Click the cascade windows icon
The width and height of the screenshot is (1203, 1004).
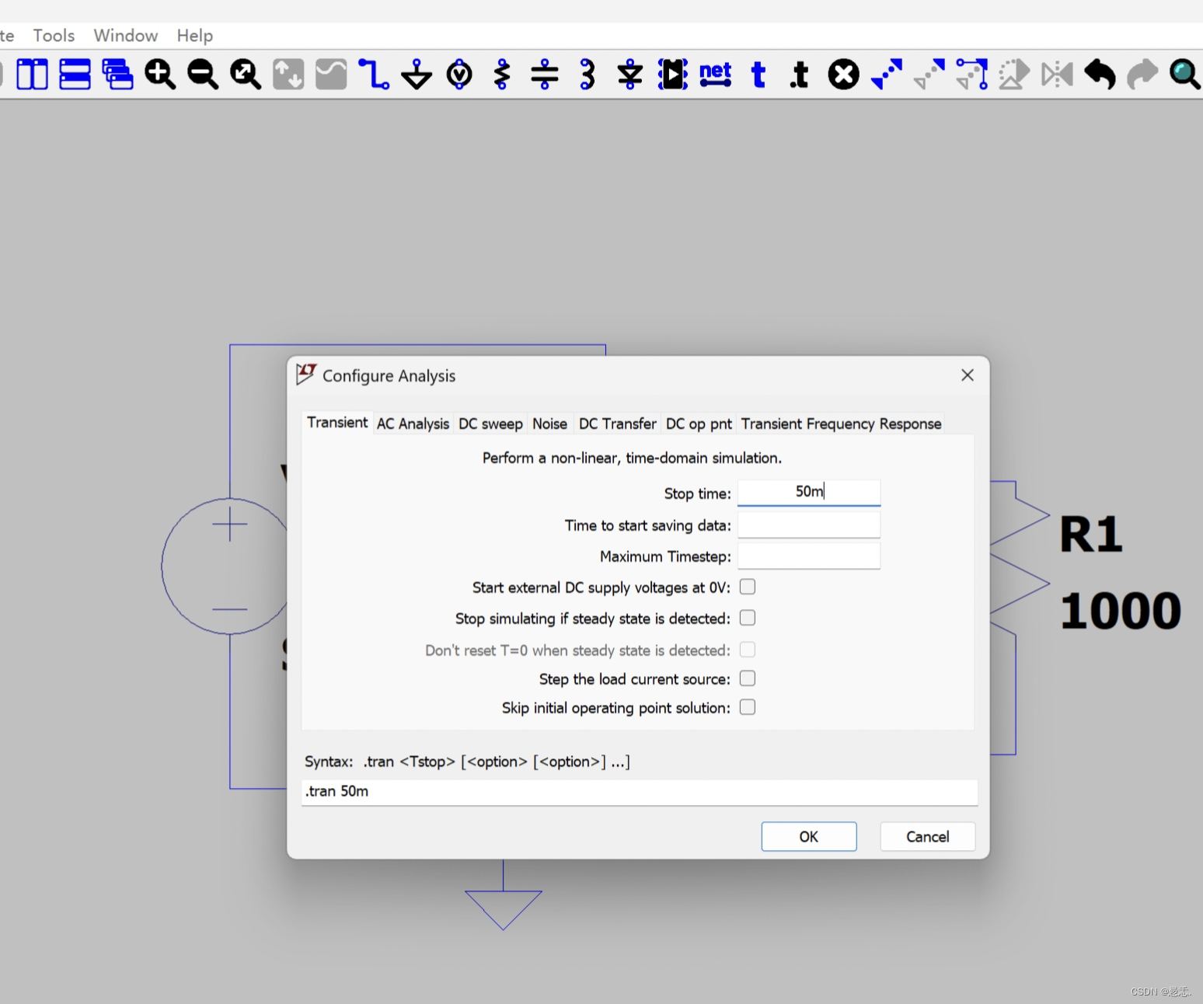[x=117, y=75]
